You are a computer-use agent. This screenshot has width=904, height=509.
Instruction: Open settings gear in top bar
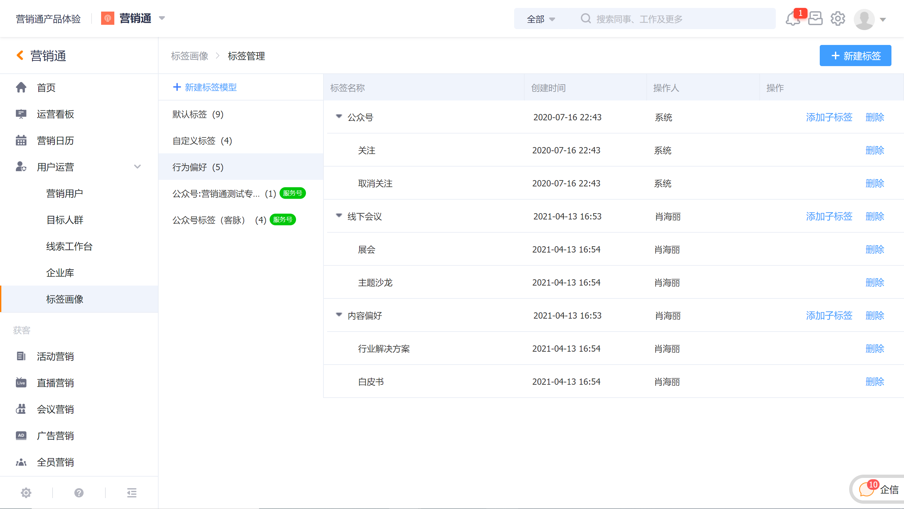837,19
